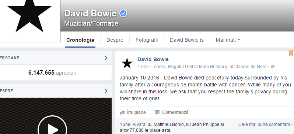Click the small star avatar on post
294x134 pixels.
click(127, 63)
